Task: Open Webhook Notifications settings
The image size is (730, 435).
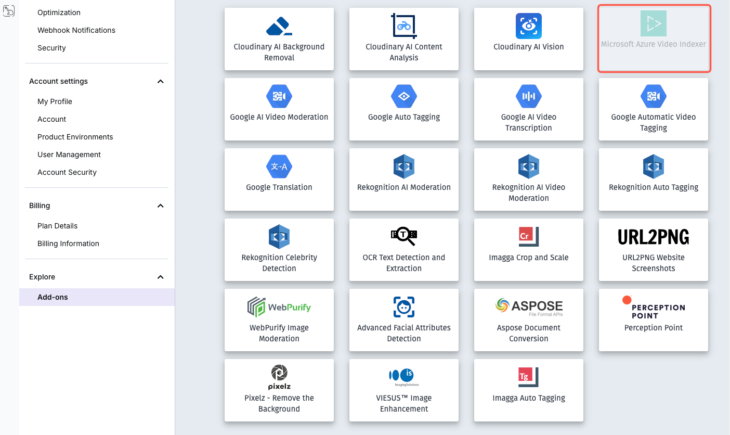Action: (76, 30)
